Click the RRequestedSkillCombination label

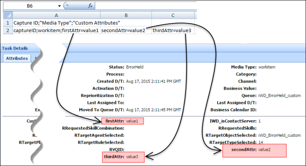93,128
